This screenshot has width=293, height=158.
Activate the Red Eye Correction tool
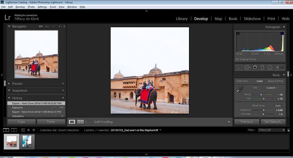[255, 67]
